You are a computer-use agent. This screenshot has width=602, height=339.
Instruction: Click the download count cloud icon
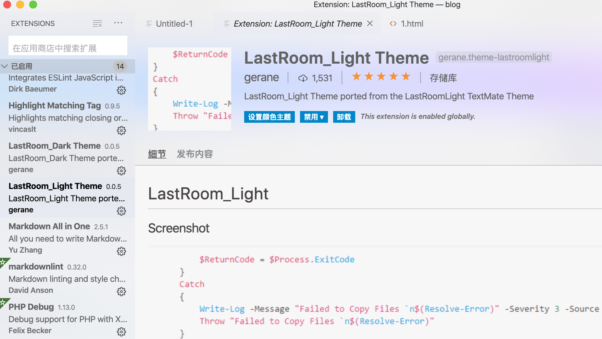pyautogui.click(x=303, y=78)
